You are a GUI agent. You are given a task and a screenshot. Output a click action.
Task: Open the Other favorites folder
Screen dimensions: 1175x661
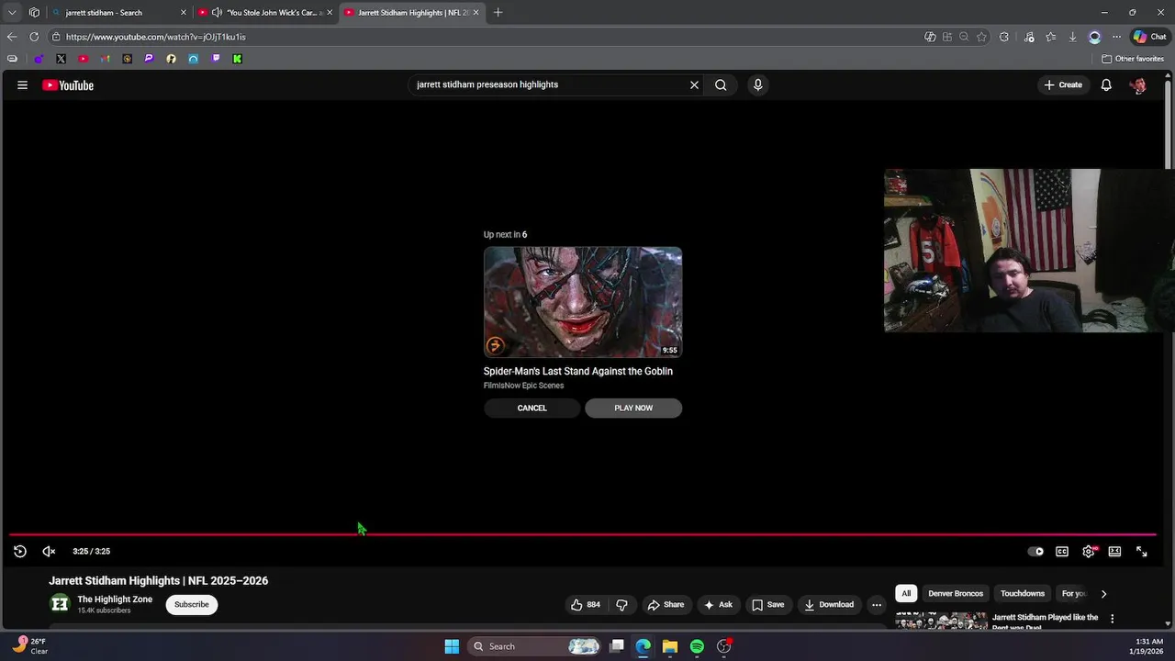point(1133,59)
